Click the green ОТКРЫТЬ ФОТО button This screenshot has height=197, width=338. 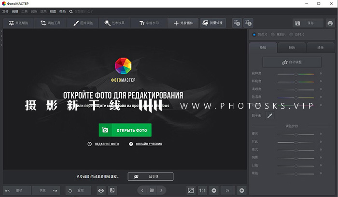[125, 130]
